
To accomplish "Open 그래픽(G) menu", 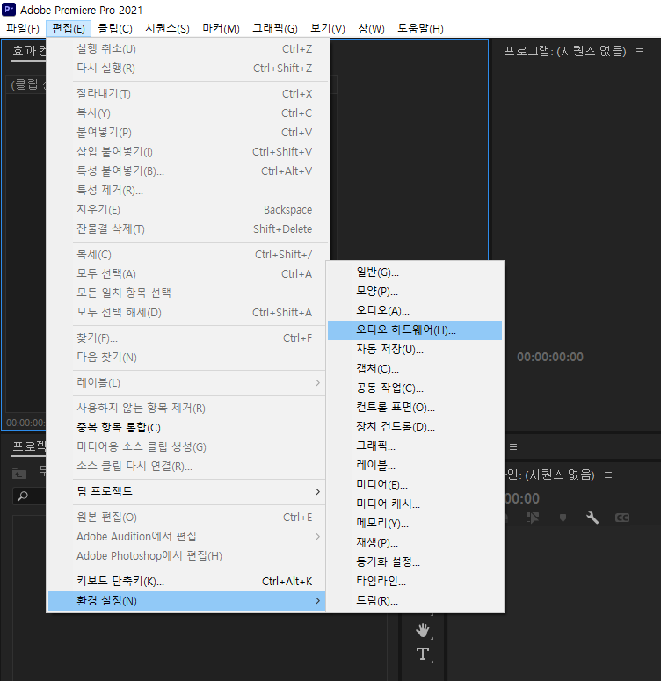I will coord(275,29).
